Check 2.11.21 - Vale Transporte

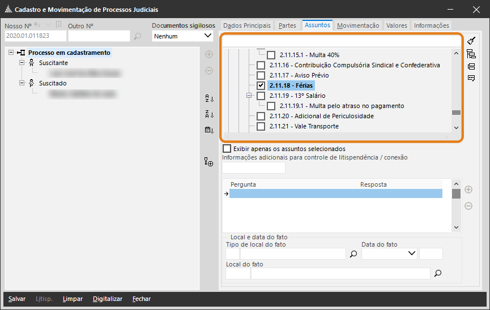tap(261, 126)
